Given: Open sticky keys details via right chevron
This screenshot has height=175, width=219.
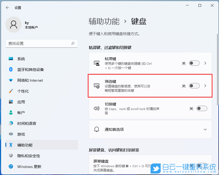Looking at the screenshot, I should tap(205, 63).
